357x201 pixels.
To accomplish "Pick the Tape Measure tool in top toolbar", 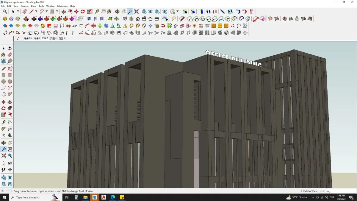I will click(97, 12).
